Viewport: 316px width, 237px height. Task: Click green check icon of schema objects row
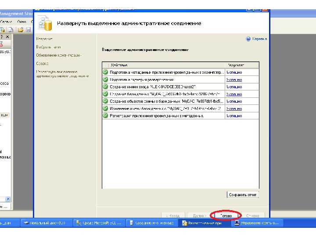[x=105, y=101]
